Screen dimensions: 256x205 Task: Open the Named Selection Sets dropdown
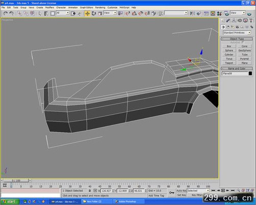(176, 13)
